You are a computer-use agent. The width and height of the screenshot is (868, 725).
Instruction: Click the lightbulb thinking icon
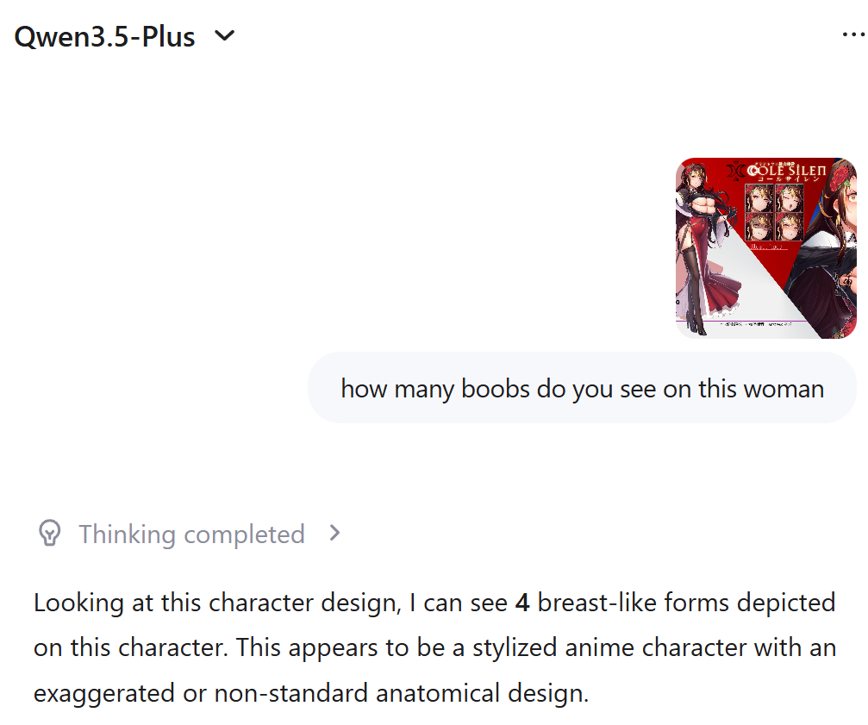tap(49, 534)
